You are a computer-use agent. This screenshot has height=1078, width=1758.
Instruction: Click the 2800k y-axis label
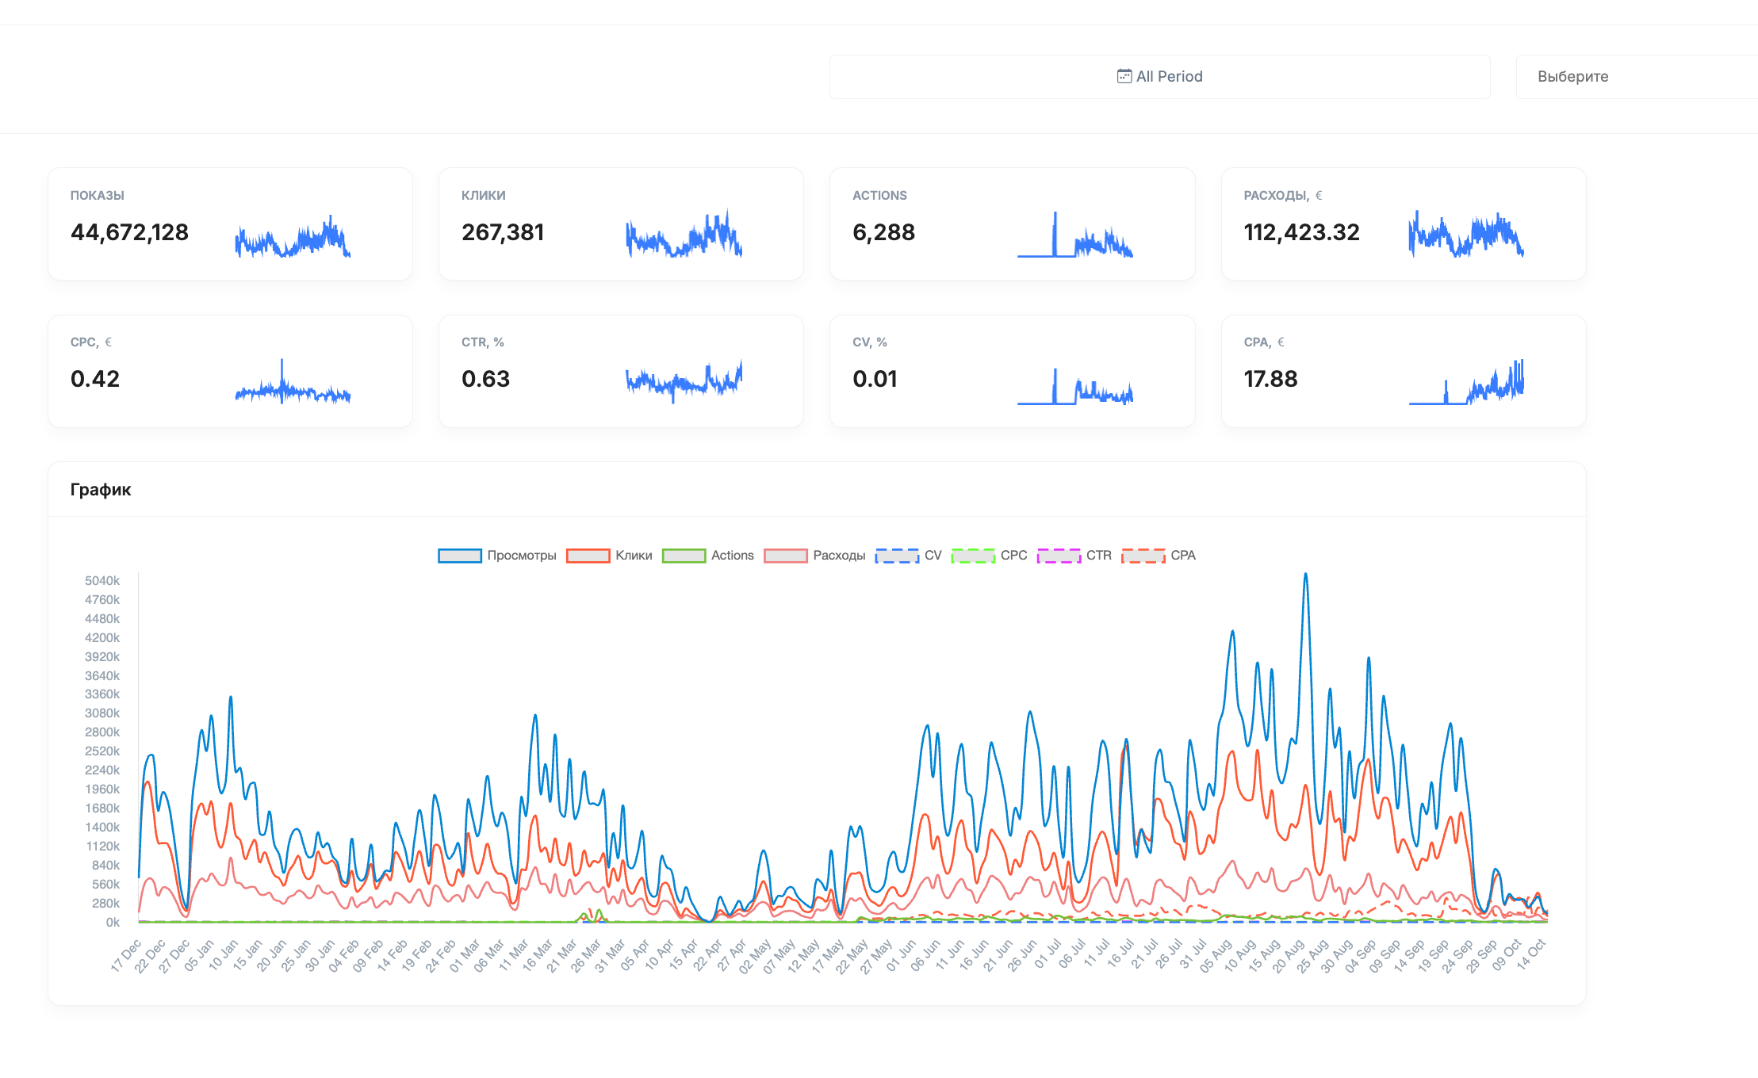click(102, 732)
